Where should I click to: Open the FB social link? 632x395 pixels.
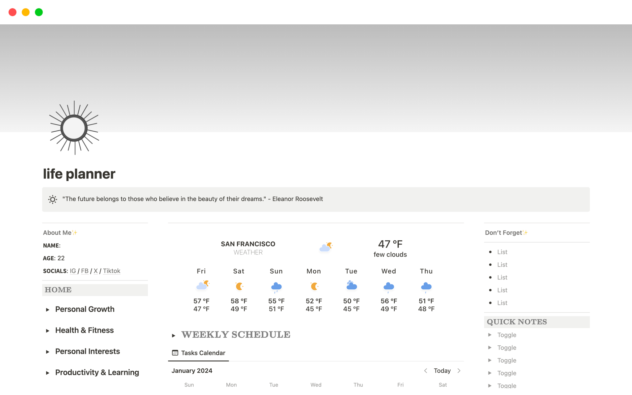pyautogui.click(x=85, y=271)
